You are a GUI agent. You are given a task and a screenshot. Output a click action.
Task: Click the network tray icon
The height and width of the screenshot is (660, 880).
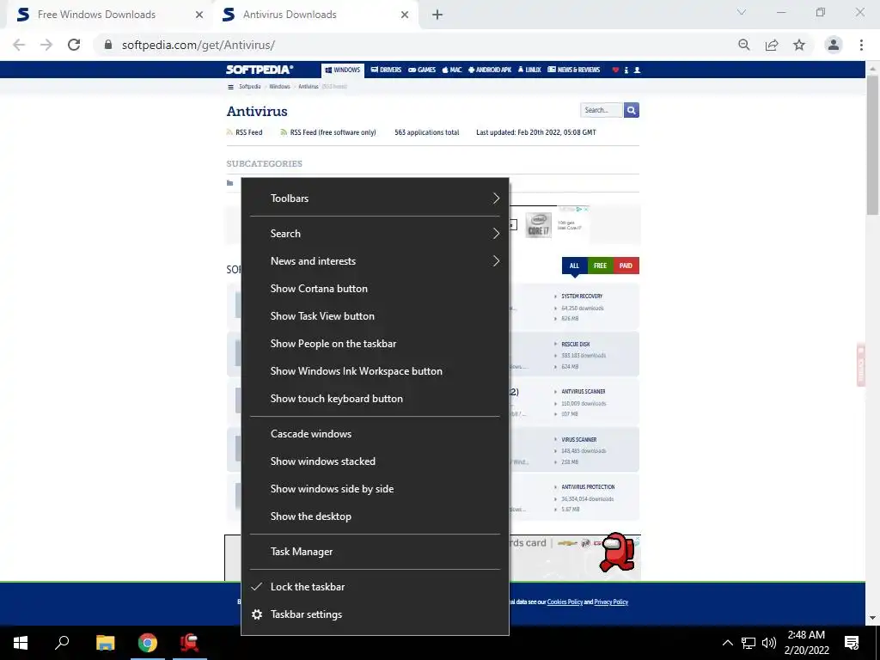pos(749,643)
